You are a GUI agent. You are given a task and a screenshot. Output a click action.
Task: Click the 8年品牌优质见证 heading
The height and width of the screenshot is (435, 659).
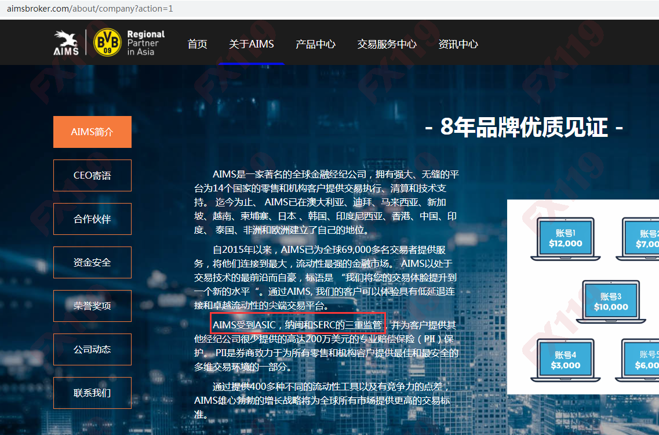pos(524,127)
